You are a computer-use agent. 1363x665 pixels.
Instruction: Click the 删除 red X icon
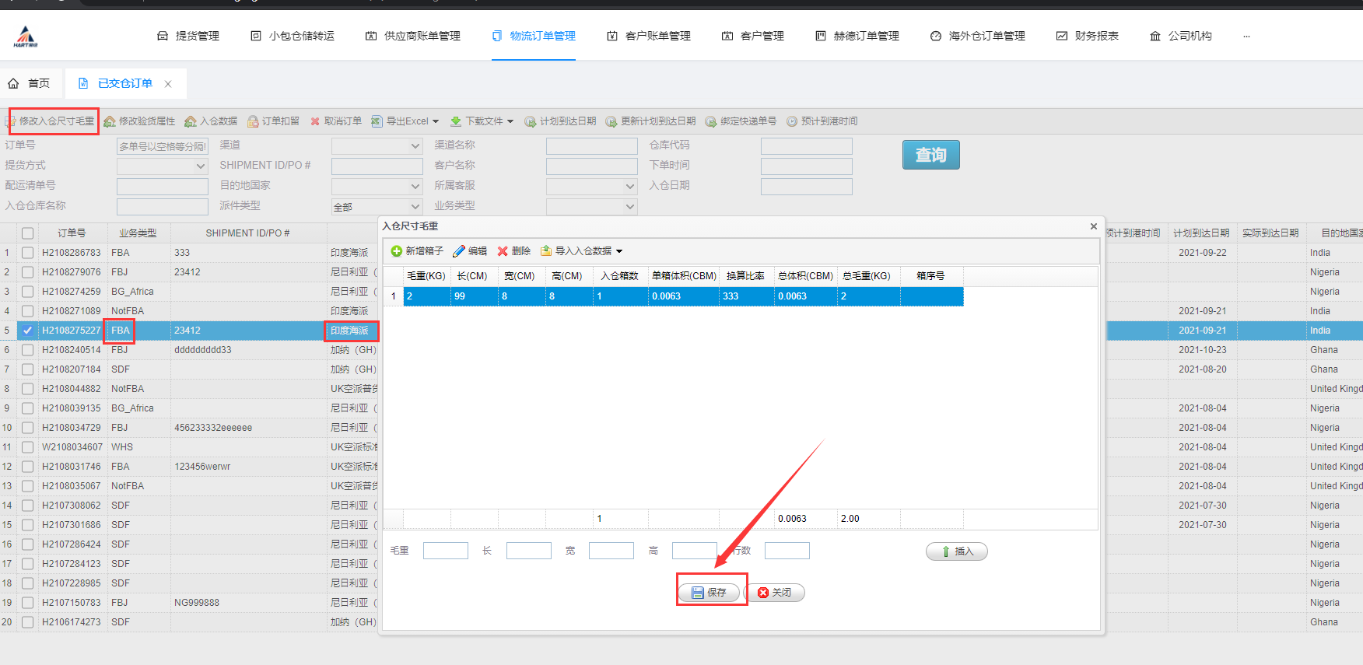(503, 251)
